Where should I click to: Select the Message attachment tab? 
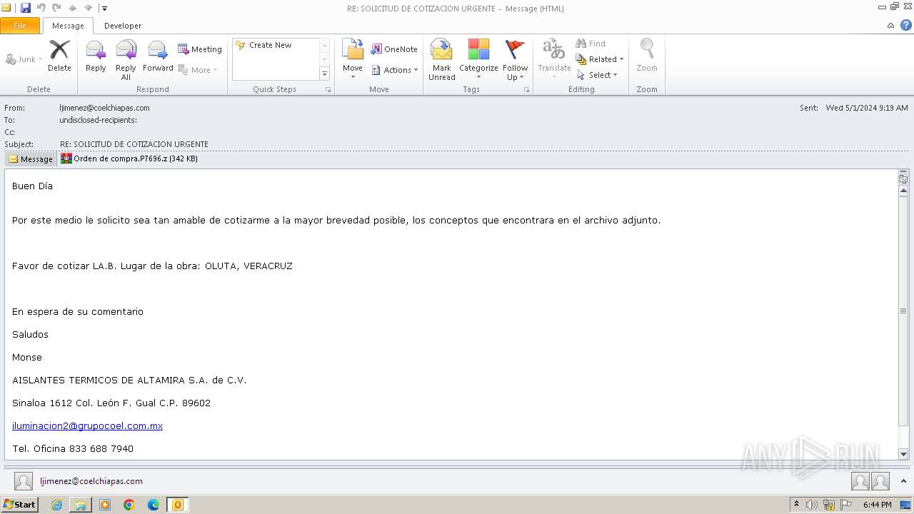pos(31,158)
